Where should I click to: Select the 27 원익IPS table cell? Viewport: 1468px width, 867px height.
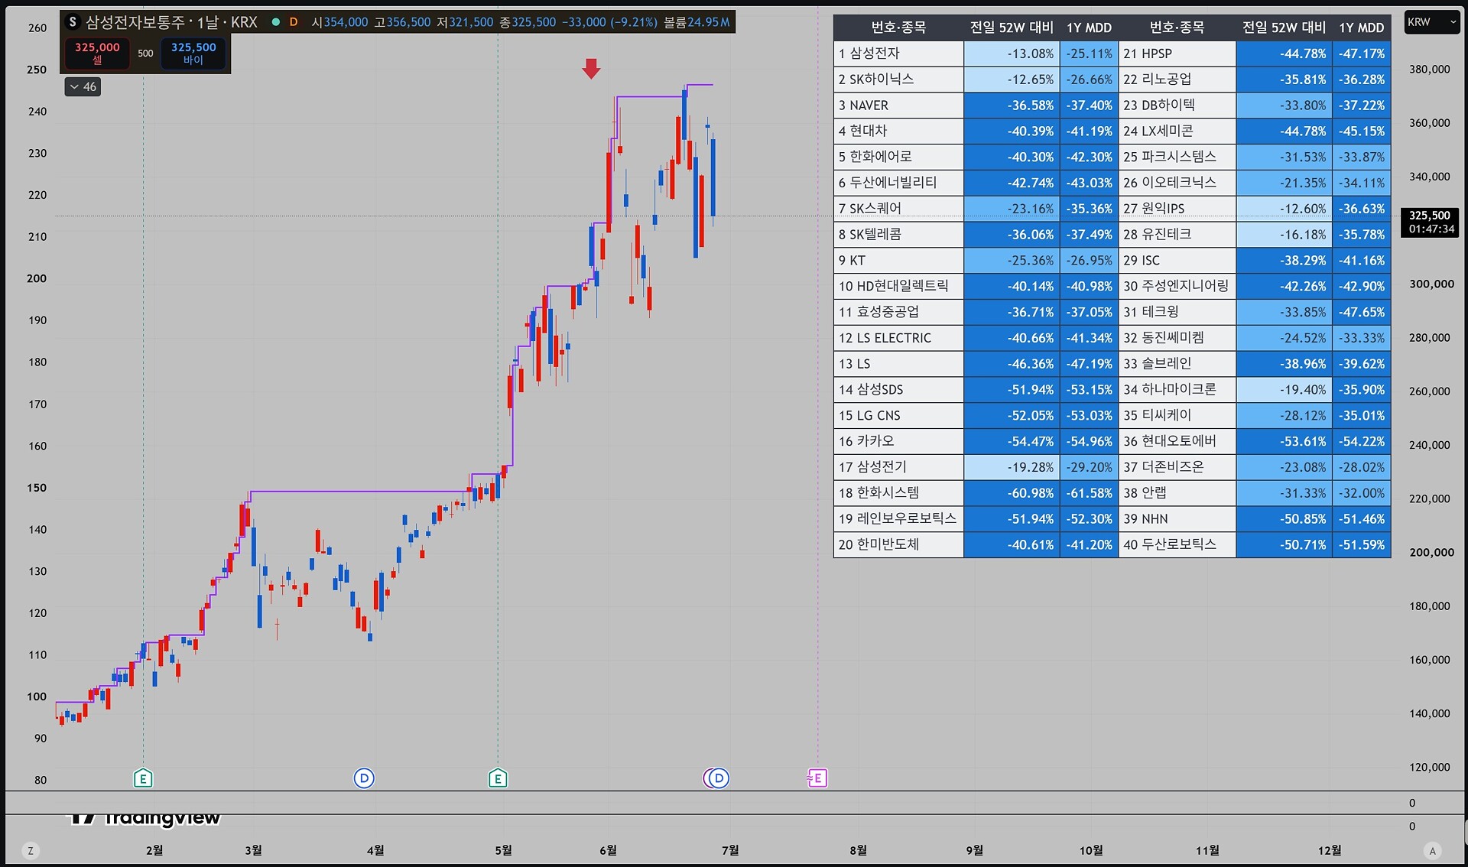point(1177,209)
